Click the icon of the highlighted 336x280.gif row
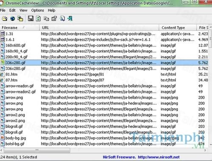212x161 pixels. (x=3, y=63)
